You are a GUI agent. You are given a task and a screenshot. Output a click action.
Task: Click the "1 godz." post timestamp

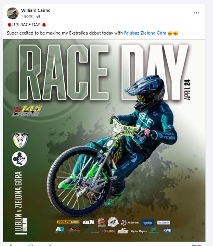(27, 16)
